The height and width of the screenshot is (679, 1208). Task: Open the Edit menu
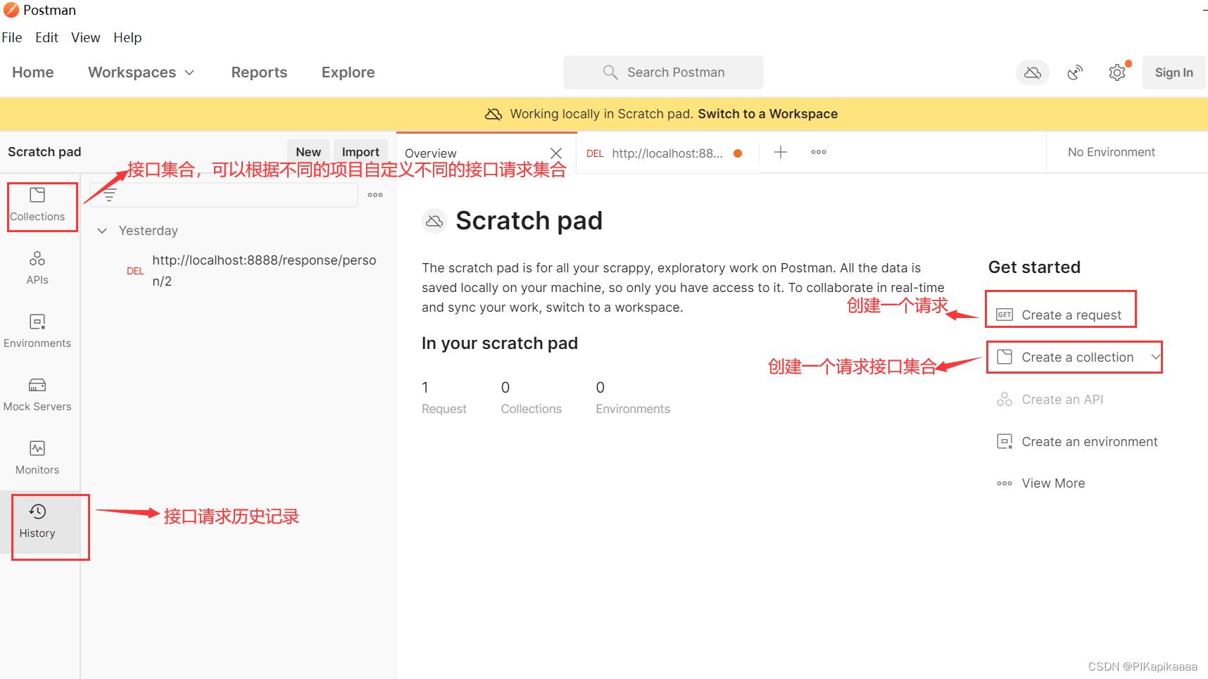click(46, 37)
